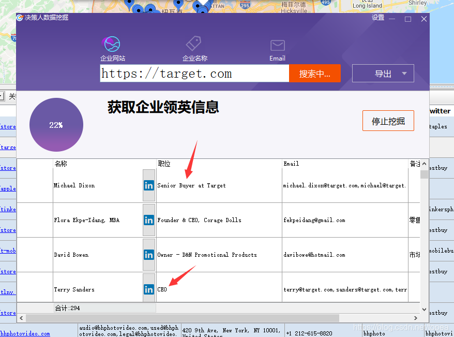
Task: Click the 22% progress circle
Action: point(56,125)
